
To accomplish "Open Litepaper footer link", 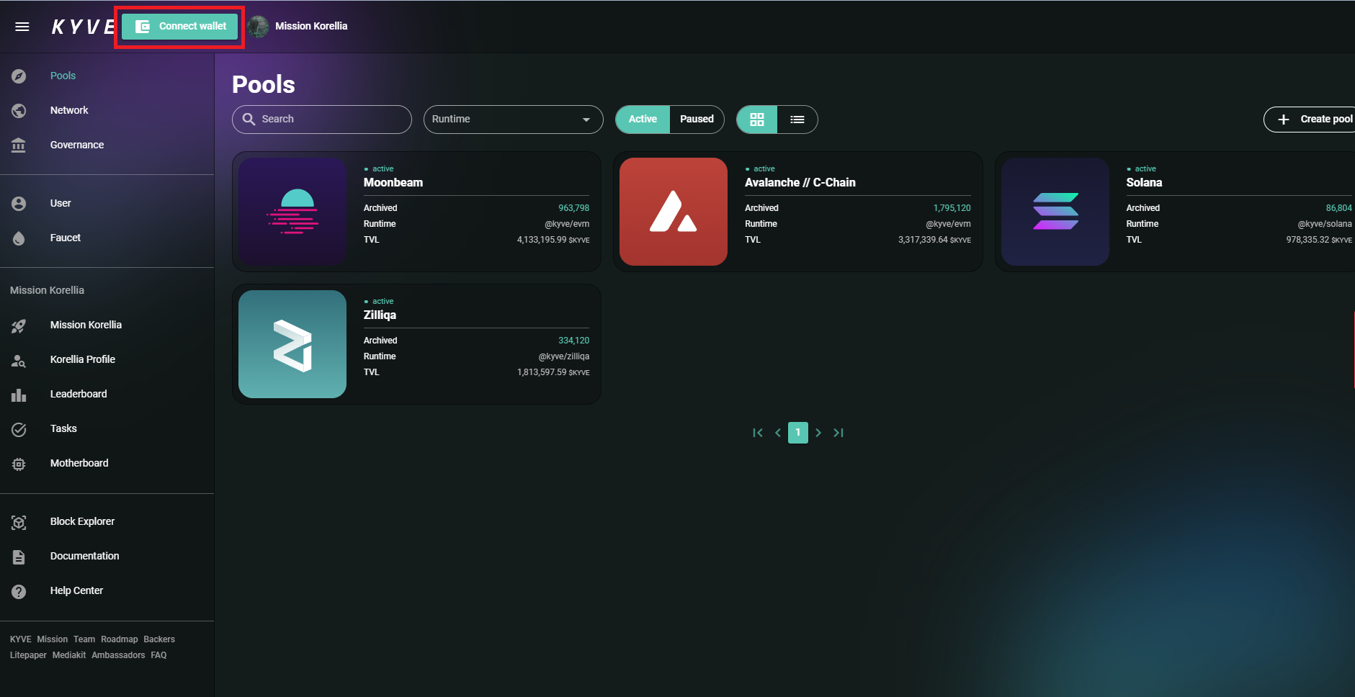I will (28, 655).
